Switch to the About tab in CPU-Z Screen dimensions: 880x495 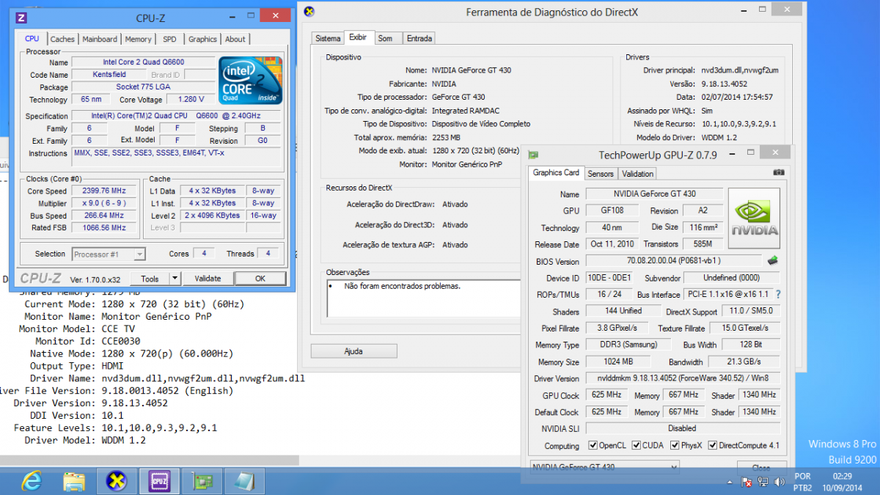[235, 39]
